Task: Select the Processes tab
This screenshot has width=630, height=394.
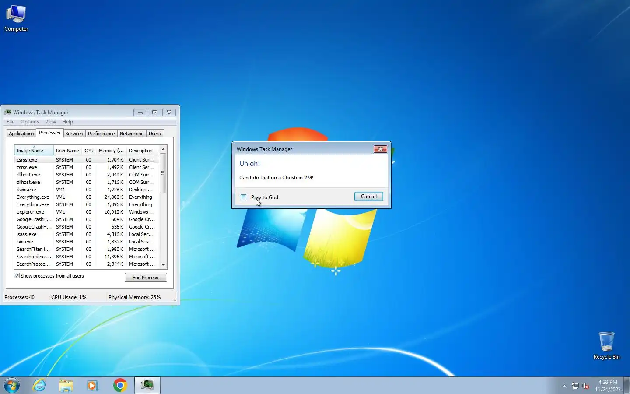Action: [49, 133]
